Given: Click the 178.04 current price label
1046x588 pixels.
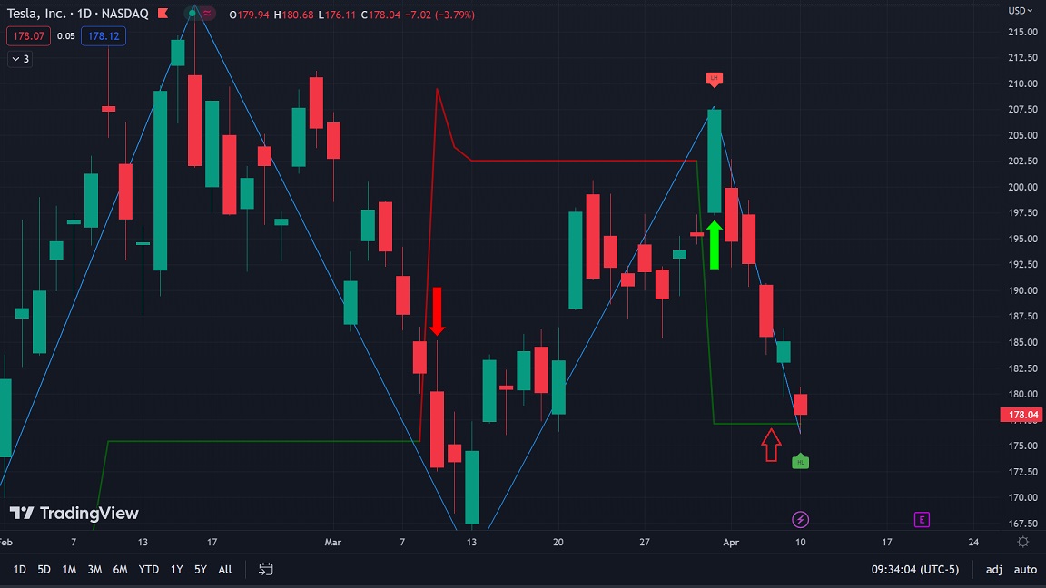Looking at the screenshot, I should pos(1022,415).
